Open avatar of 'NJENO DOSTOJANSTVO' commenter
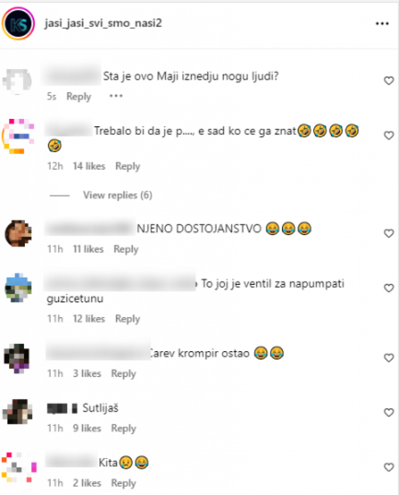Screen dimensions: 399x495 click(18, 234)
